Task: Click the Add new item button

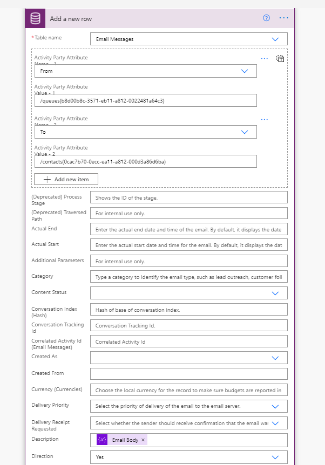Action: pos(66,179)
